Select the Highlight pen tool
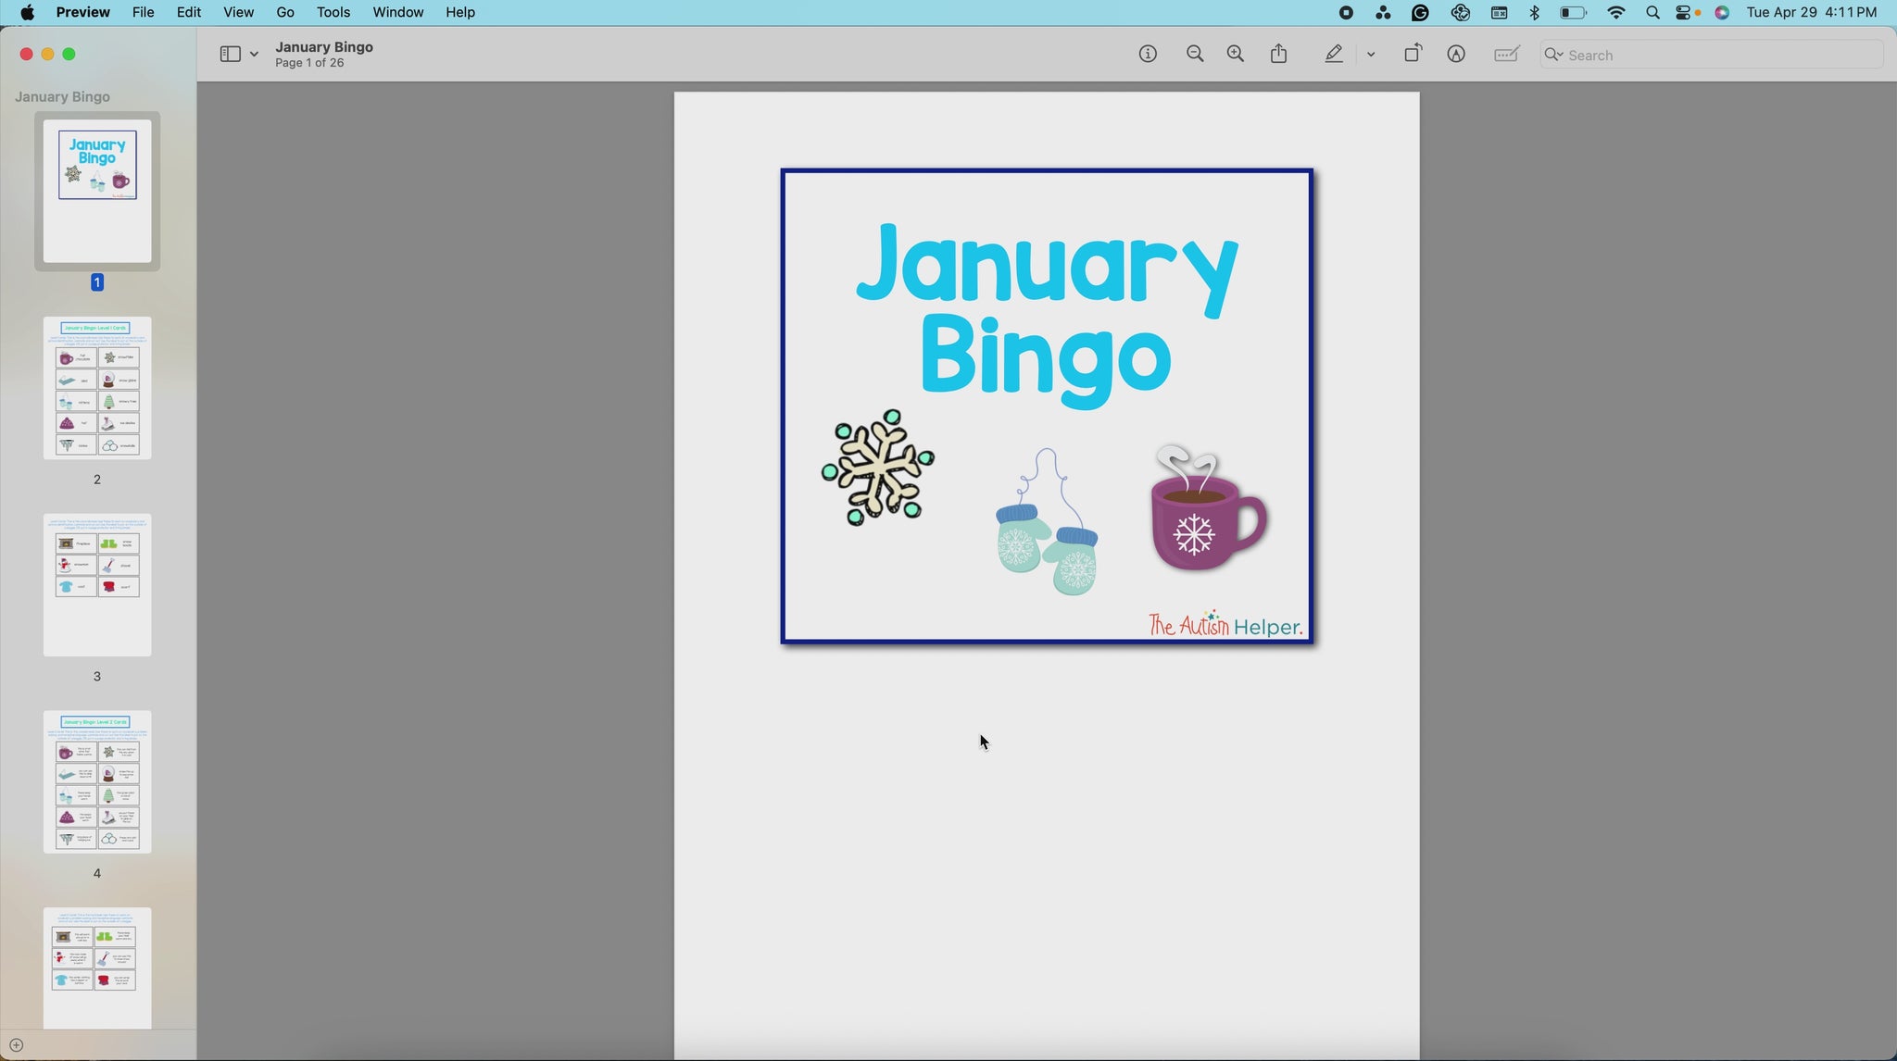1897x1061 pixels. coord(1334,55)
